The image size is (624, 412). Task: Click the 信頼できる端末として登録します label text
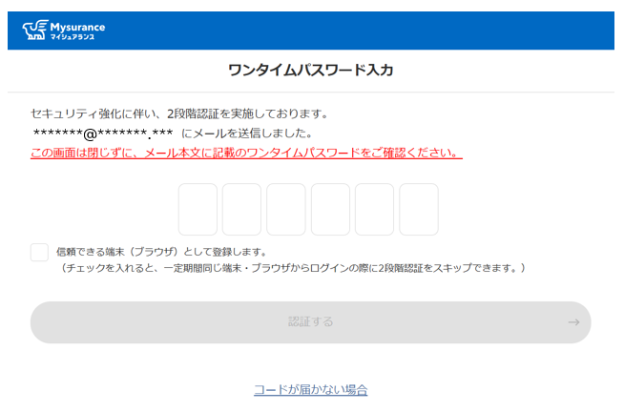click(x=160, y=252)
